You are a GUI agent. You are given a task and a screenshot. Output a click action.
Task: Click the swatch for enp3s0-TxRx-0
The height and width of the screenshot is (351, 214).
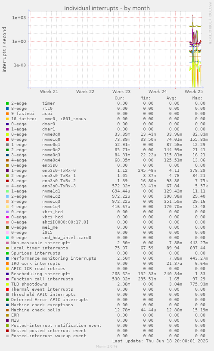[x=7, y=171]
